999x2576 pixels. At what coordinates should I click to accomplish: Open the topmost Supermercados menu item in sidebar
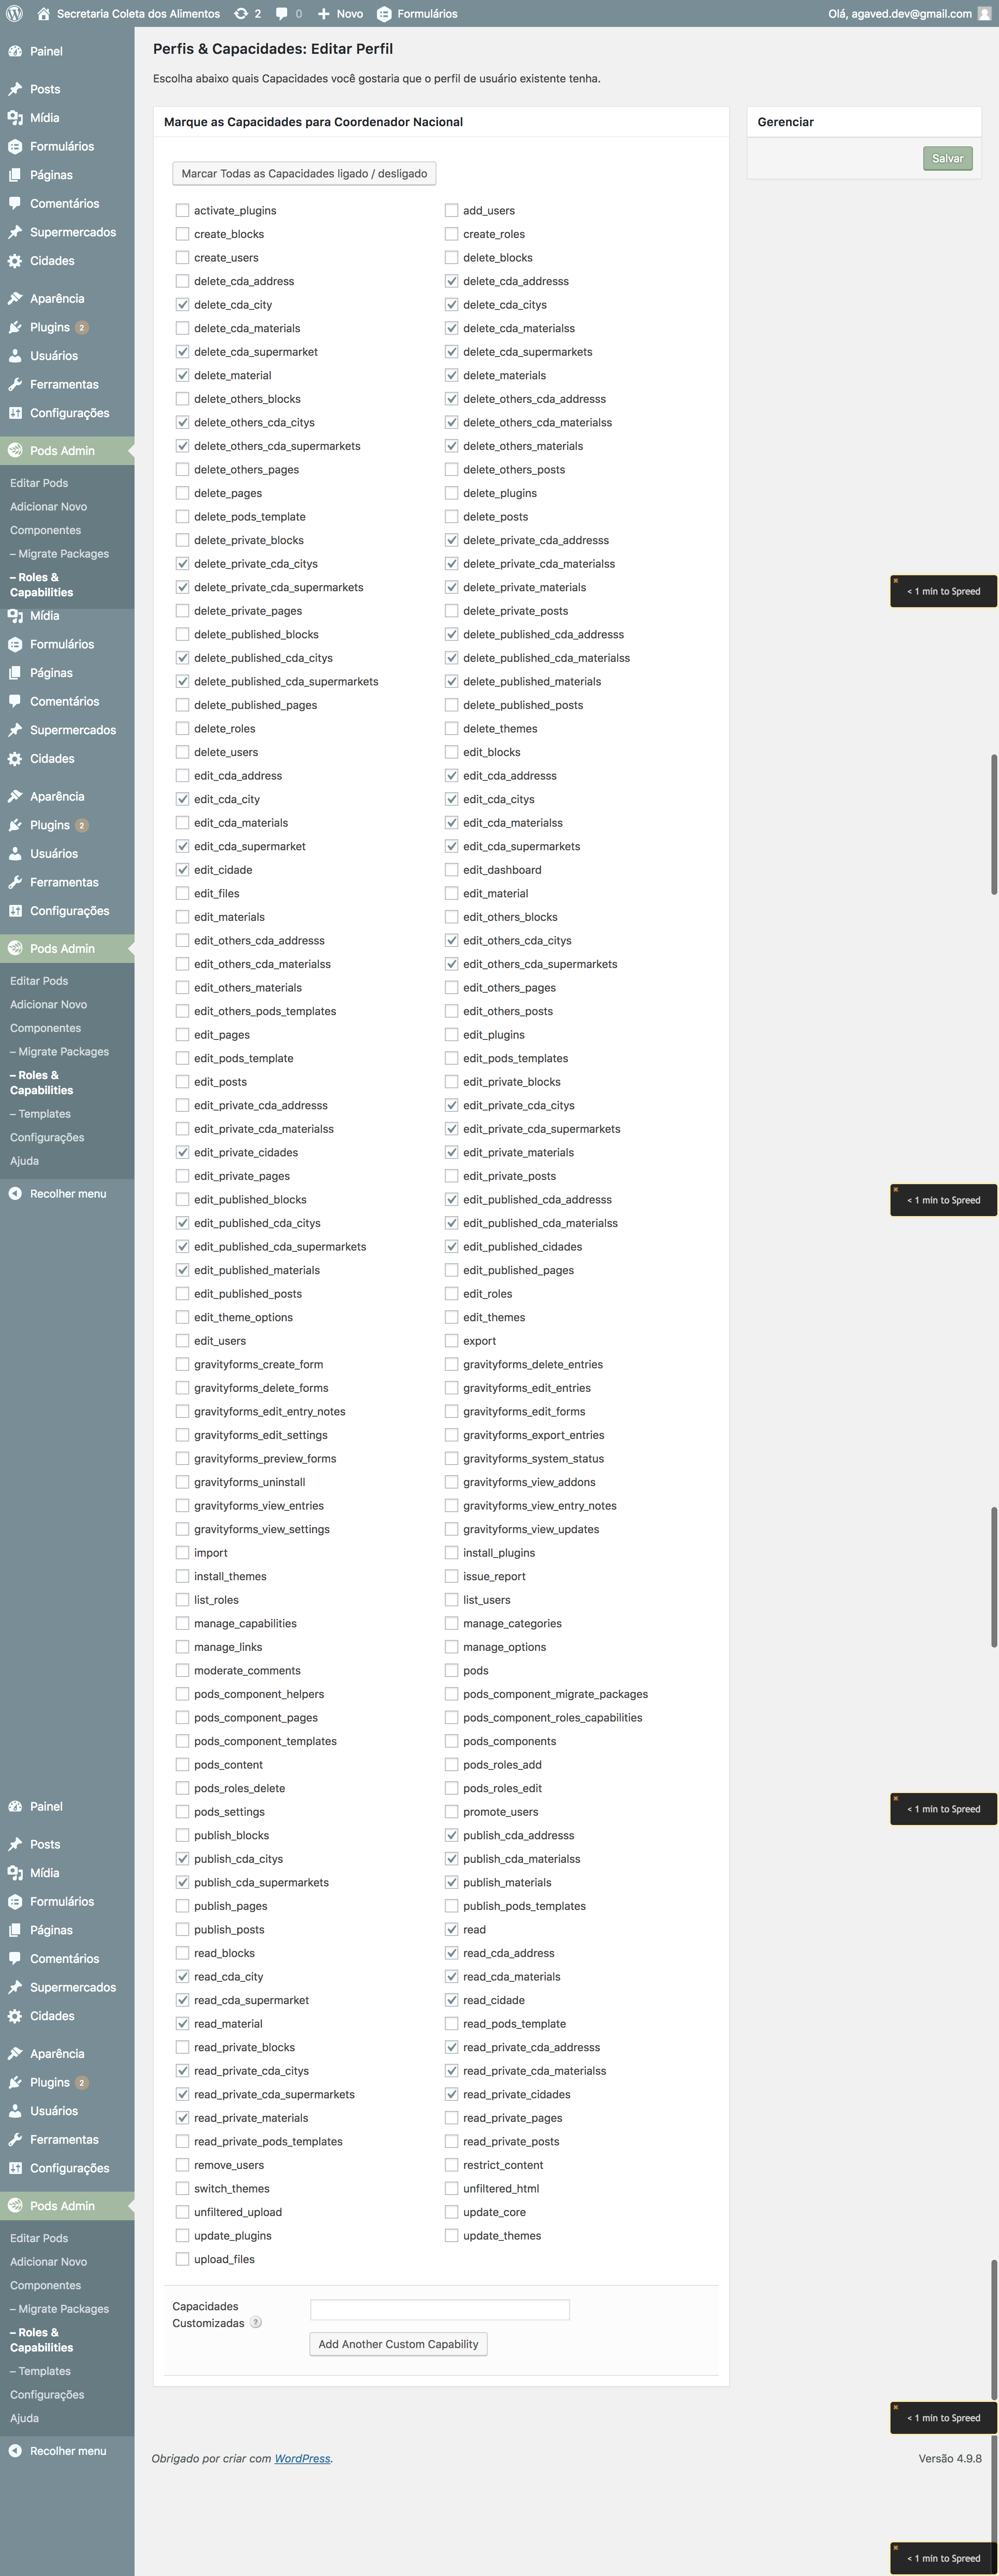67,232
